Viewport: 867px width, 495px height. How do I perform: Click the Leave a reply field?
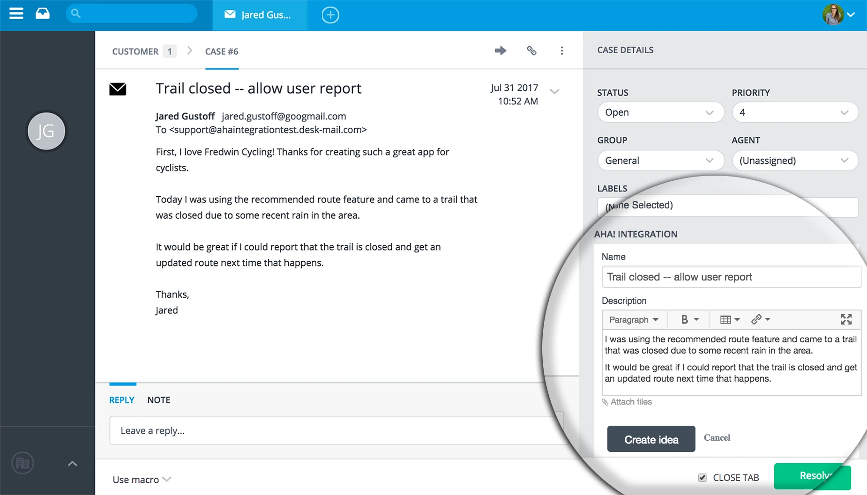(x=336, y=430)
